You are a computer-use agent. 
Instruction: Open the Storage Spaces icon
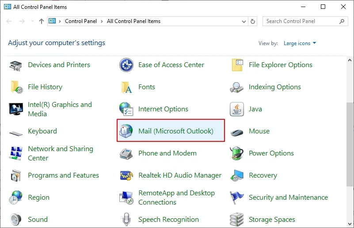pos(237,219)
